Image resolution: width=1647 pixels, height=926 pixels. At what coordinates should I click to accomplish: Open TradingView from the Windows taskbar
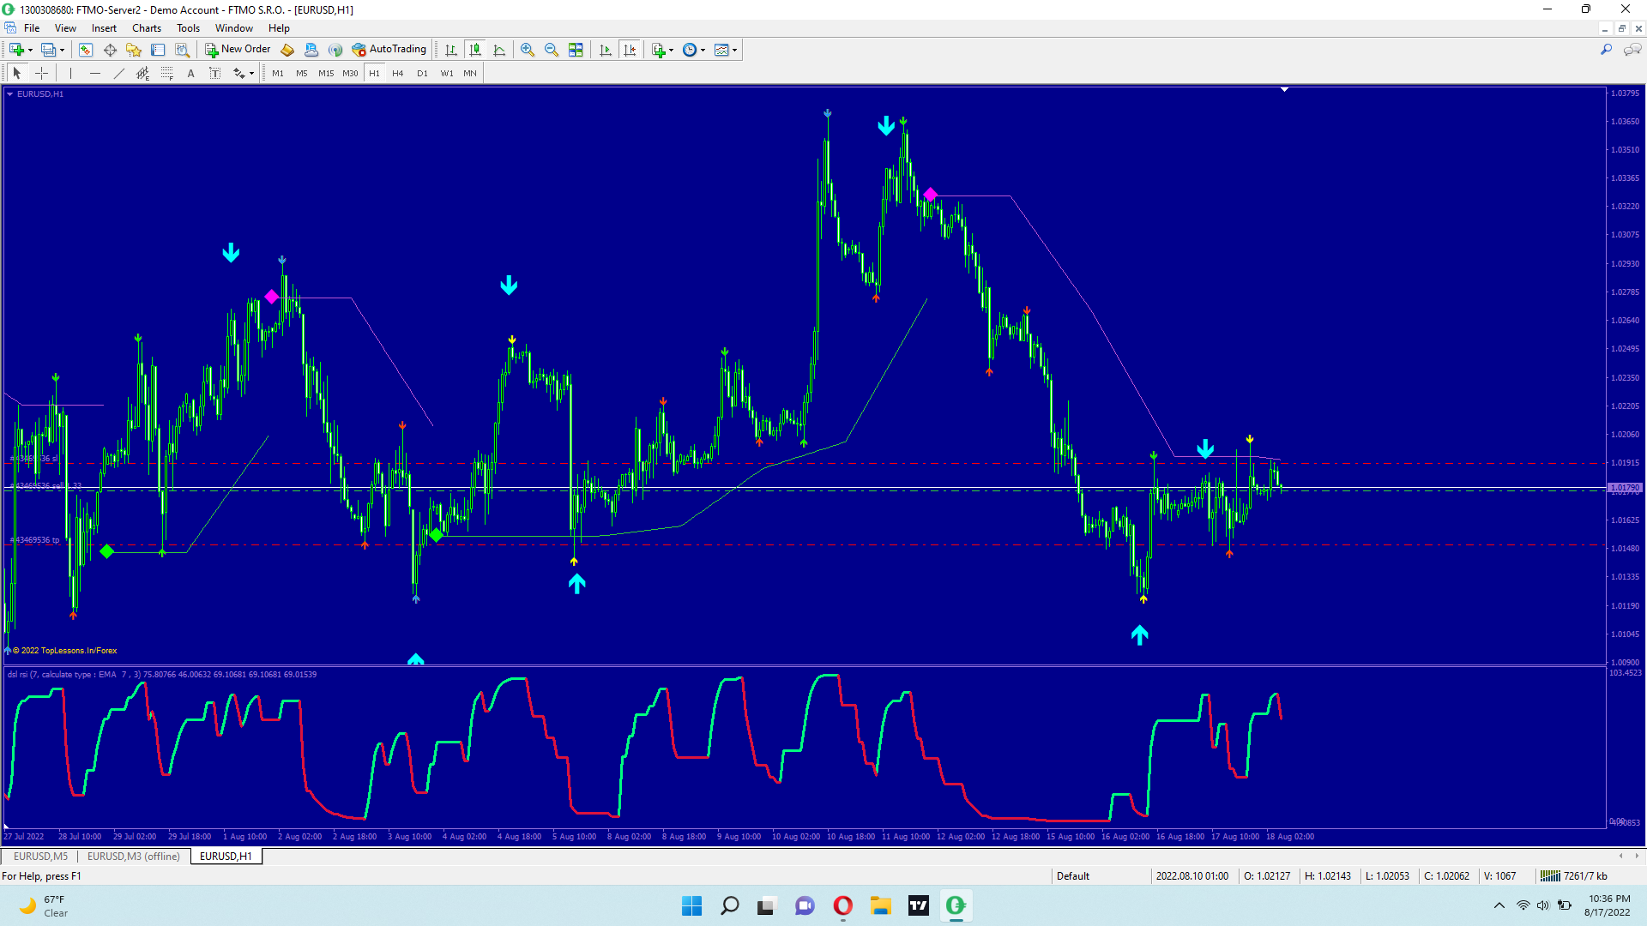click(919, 905)
